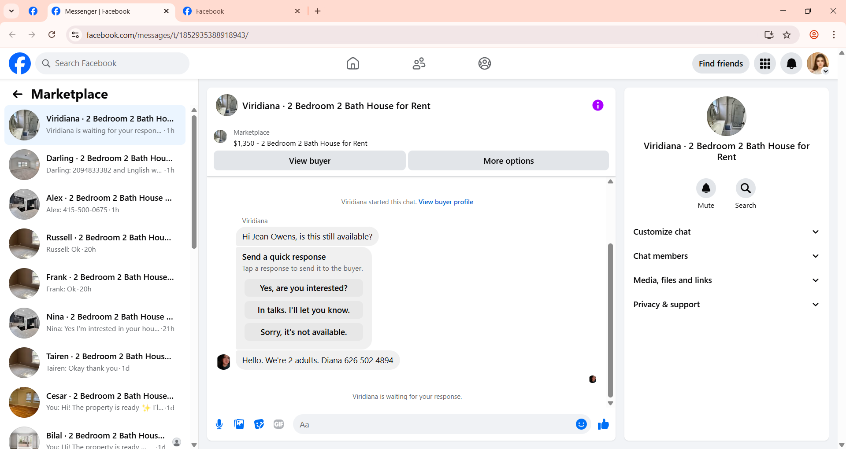Click Diana's avatar beside her message
This screenshot has height=449, width=846.
(223, 362)
